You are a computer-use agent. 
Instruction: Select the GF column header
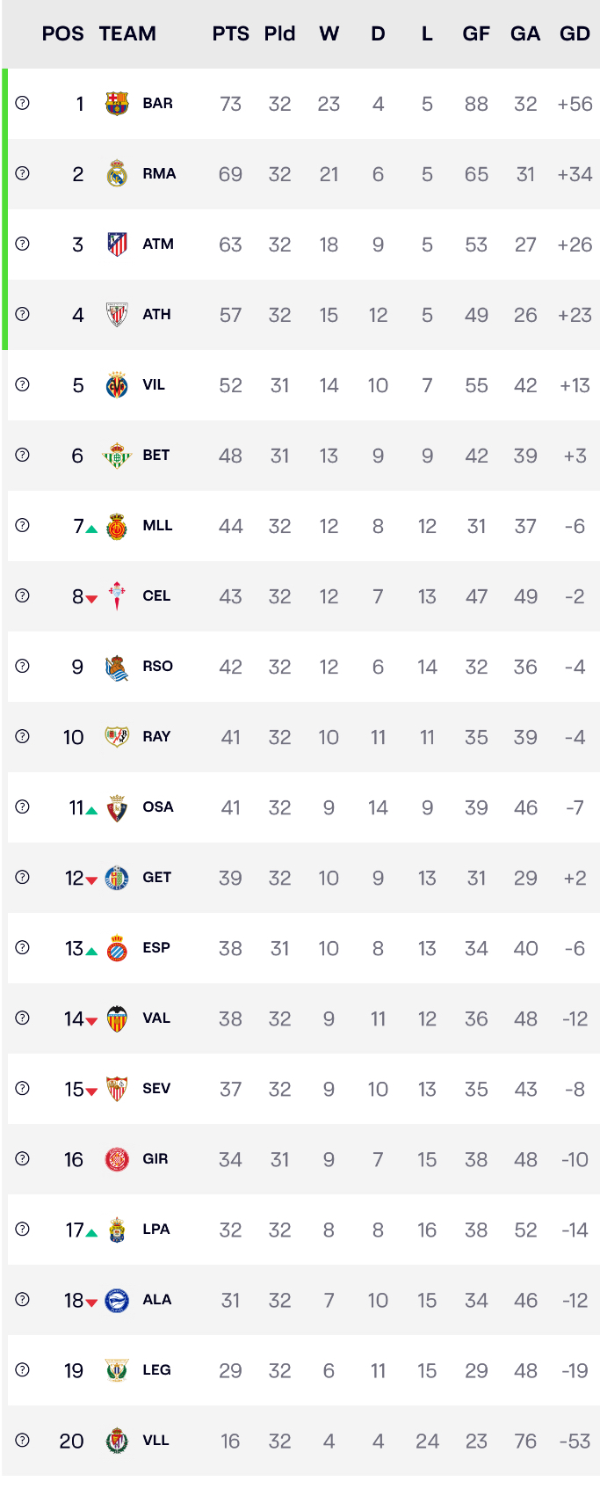click(476, 34)
